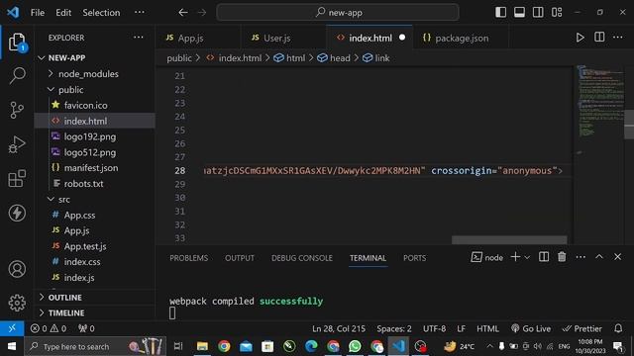Click Go Live in status bar

click(x=531, y=328)
